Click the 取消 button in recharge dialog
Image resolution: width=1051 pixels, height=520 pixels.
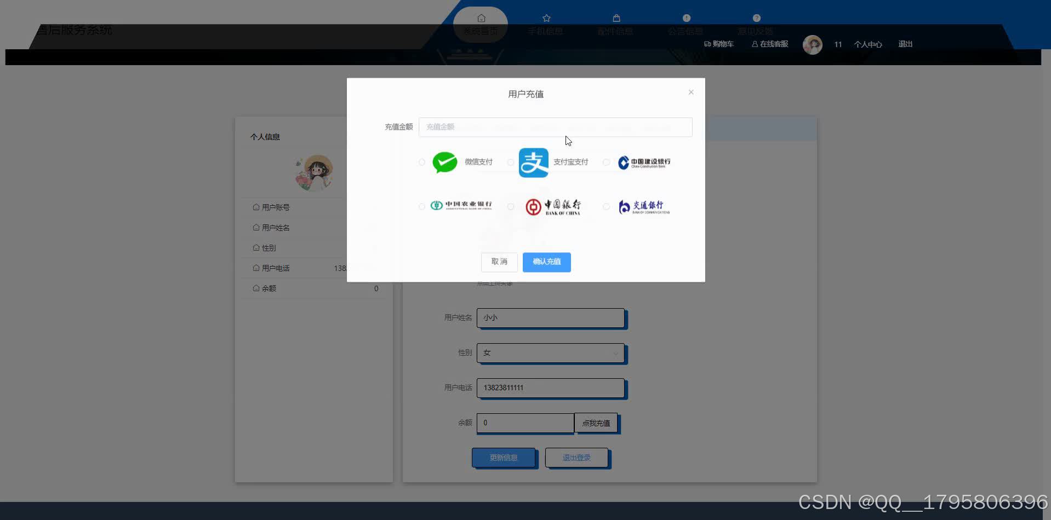tap(499, 262)
